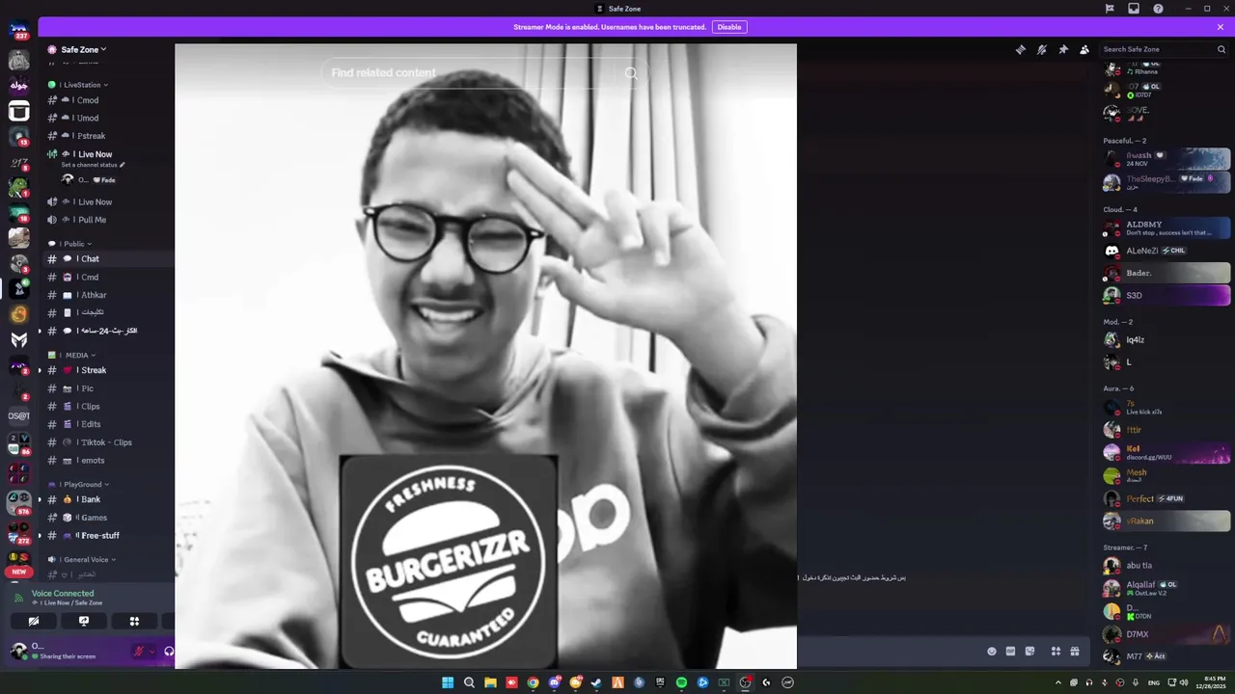Open Windows taskbar search
The height and width of the screenshot is (694, 1235).
click(x=469, y=682)
